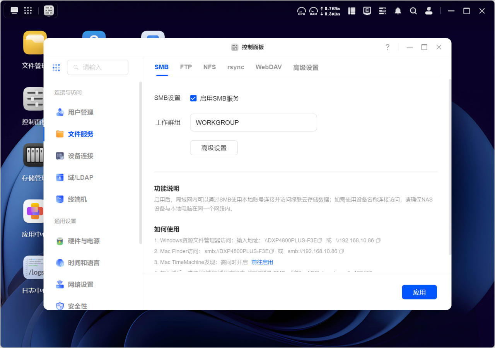This screenshot has width=495, height=348.
Task: Launch 存储管理 from the desktop
Action: [x=34, y=155]
